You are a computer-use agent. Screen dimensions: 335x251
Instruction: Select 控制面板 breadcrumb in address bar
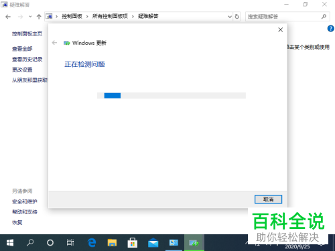pyautogui.click(x=72, y=16)
